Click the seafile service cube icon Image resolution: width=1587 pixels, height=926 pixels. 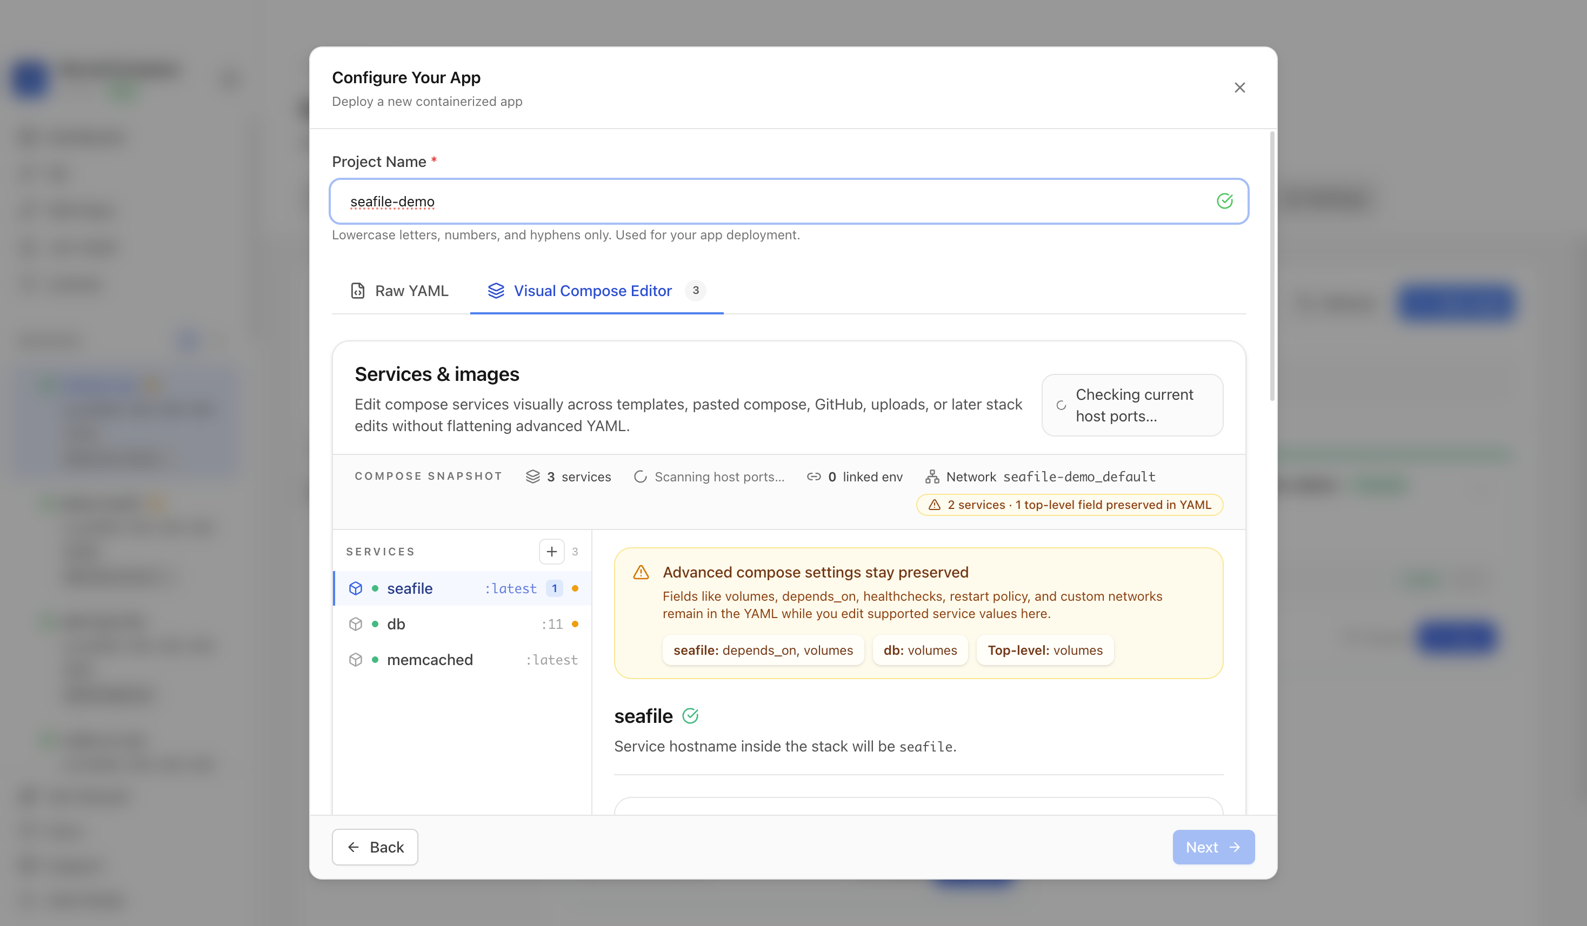(x=356, y=588)
